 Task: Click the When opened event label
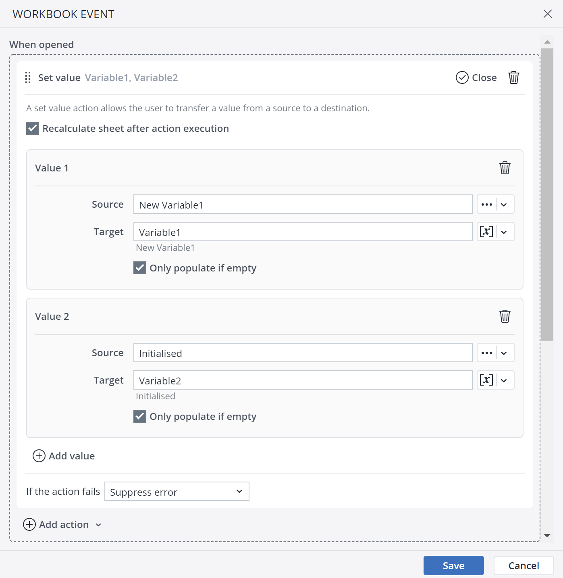[x=42, y=44]
